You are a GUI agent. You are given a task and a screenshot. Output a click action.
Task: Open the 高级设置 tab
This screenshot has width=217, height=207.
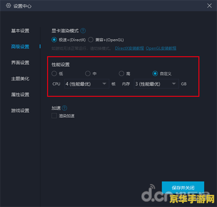20,47
